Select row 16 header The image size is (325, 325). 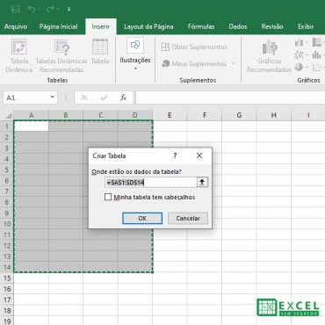[7, 289]
